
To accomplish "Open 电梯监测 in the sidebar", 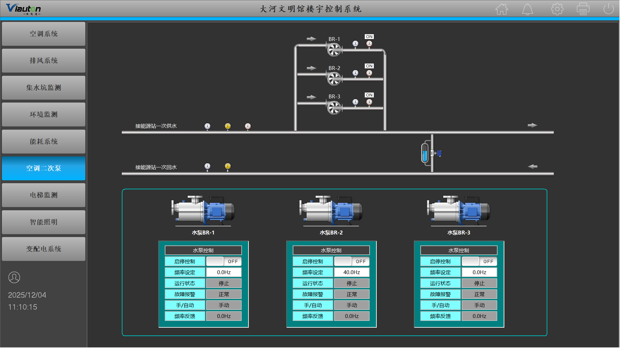I will (x=44, y=195).
